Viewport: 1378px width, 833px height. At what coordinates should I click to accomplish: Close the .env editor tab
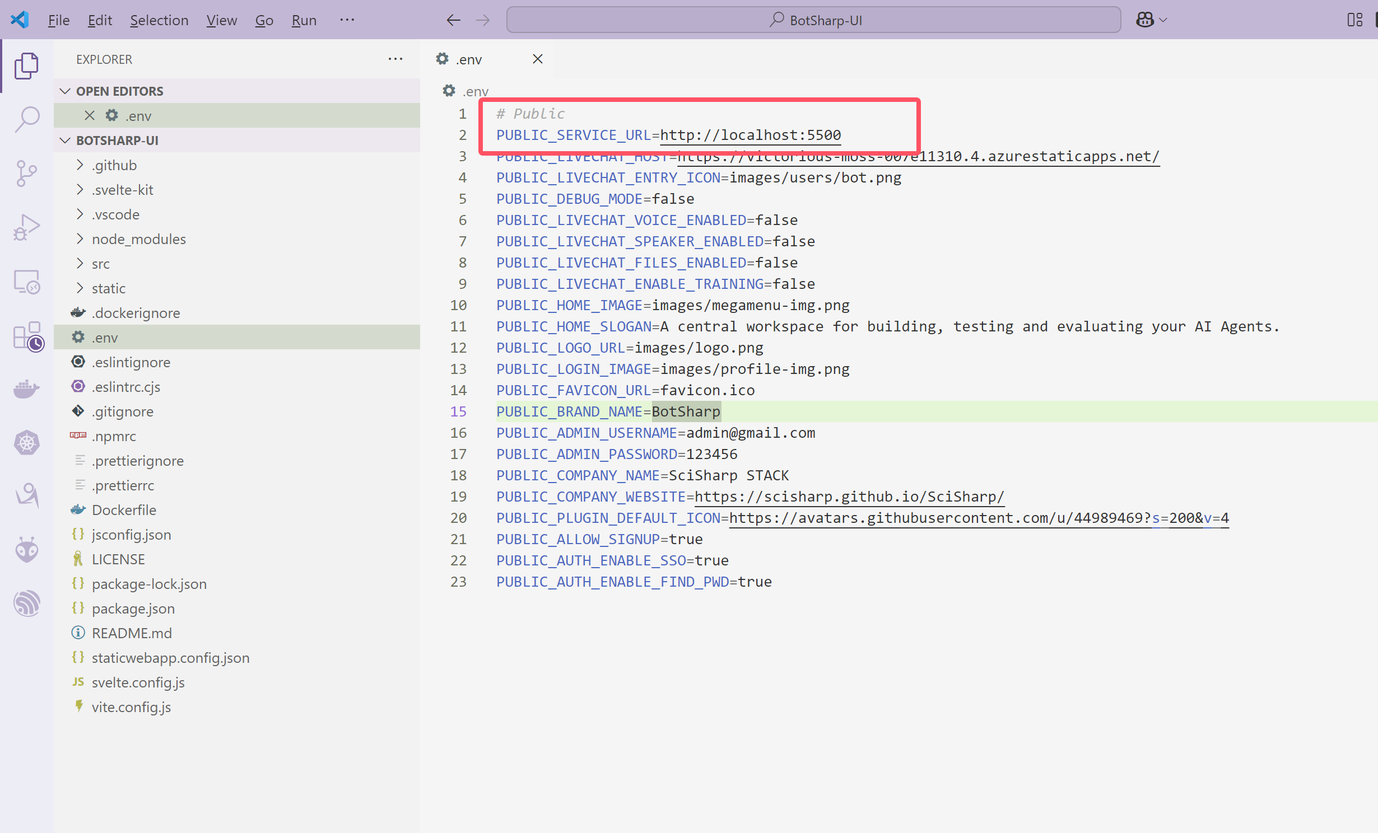(x=537, y=59)
